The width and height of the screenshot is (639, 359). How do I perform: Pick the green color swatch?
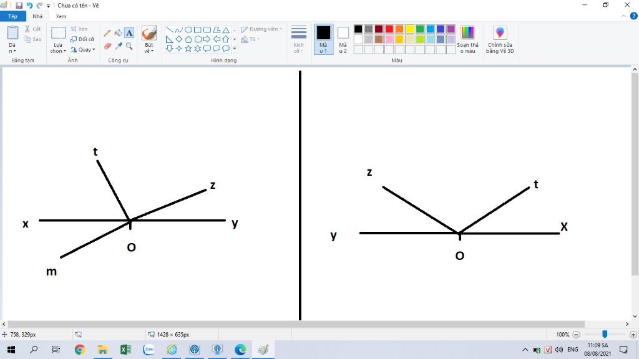coord(420,29)
